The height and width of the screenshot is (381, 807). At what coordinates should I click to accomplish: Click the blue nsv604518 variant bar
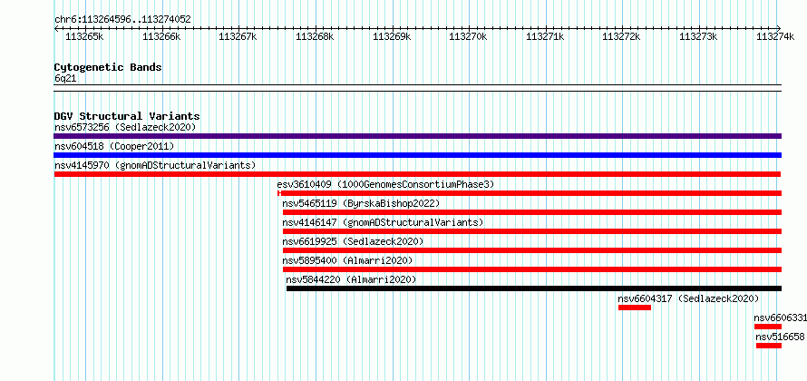pyautogui.click(x=417, y=155)
